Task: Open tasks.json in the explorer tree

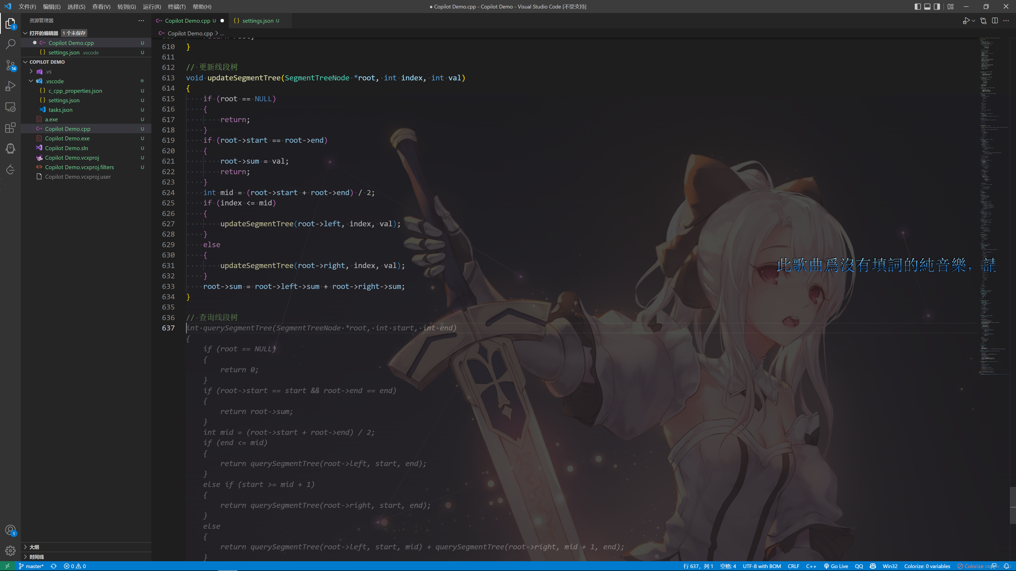Action: coord(60,110)
